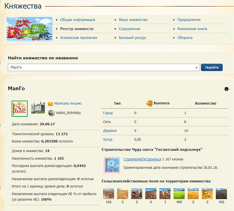Open the Общая информация menu item
This screenshot has height=211, width=234.
pyautogui.click(x=78, y=20)
